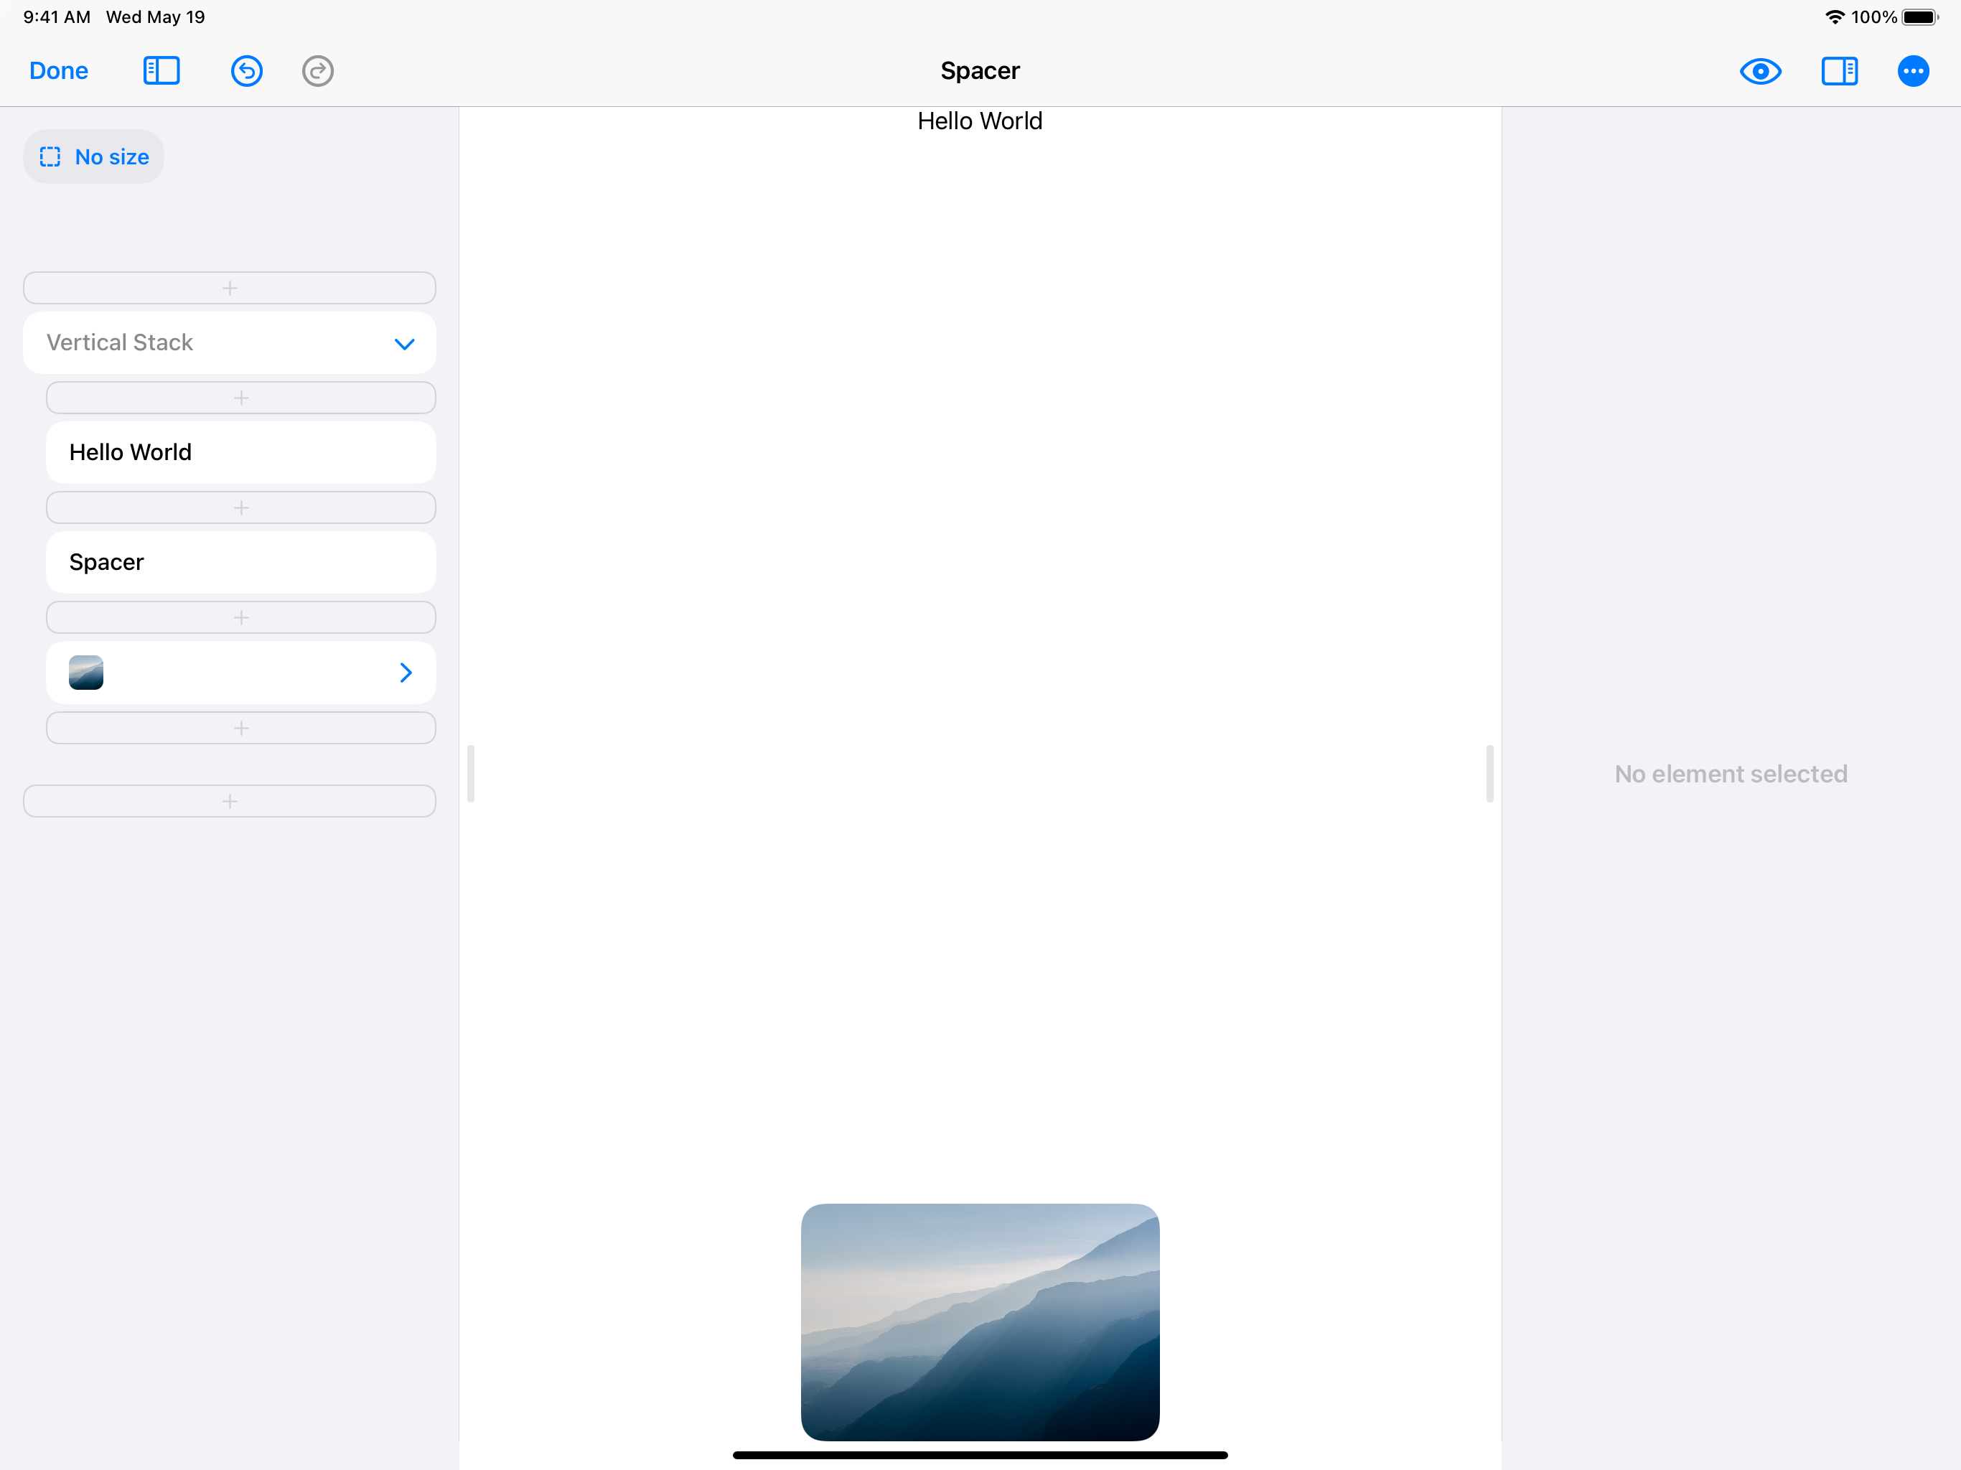Toggle the left sidebar panel icon

tap(162, 71)
